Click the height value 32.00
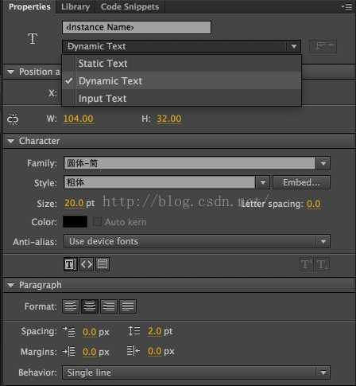 point(169,119)
